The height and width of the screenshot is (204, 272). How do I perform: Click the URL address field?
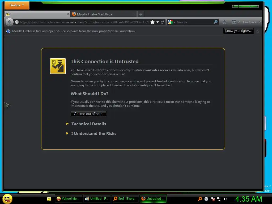pos(84,22)
